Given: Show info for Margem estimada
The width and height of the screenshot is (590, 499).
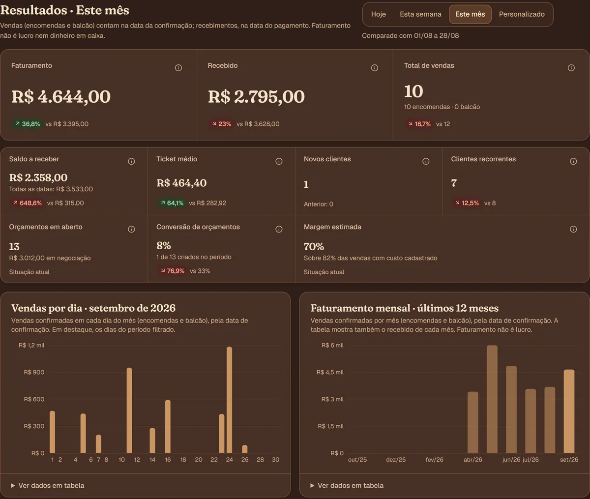Looking at the screenshot, I should click(573, 229).
